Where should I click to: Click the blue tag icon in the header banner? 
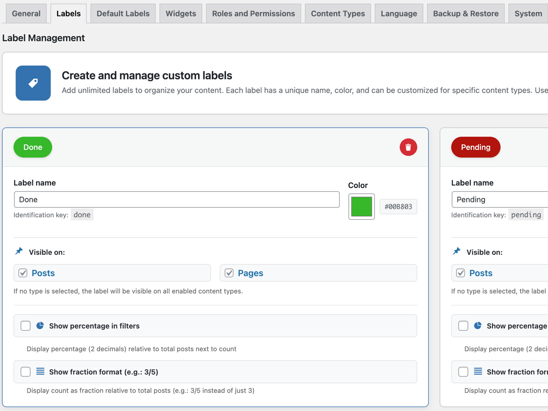(x=33, y=83)
